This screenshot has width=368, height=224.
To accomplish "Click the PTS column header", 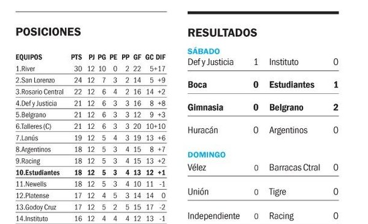I will click(x=77, y=57).
